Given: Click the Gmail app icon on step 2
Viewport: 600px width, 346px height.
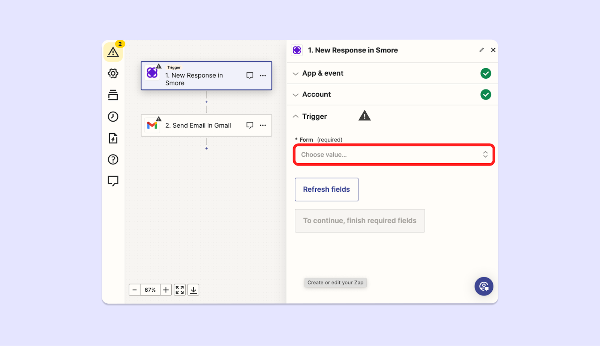Looking at the screenshot, I should 152,125.
